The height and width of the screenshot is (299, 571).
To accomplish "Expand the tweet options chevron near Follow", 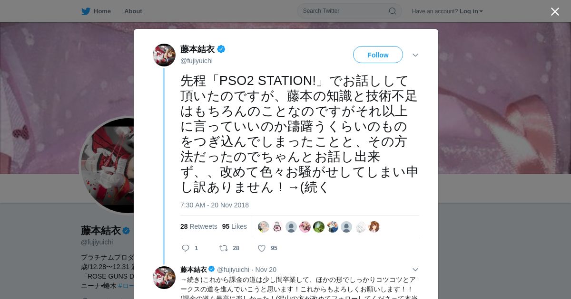I will click(415, 55).
